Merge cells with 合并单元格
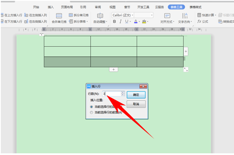The image size is (234, 155). 59,18
